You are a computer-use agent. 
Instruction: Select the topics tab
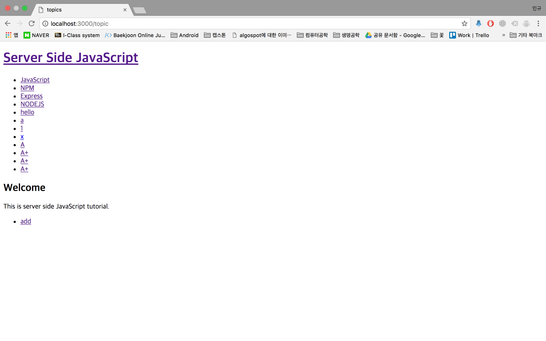point(81,10)
